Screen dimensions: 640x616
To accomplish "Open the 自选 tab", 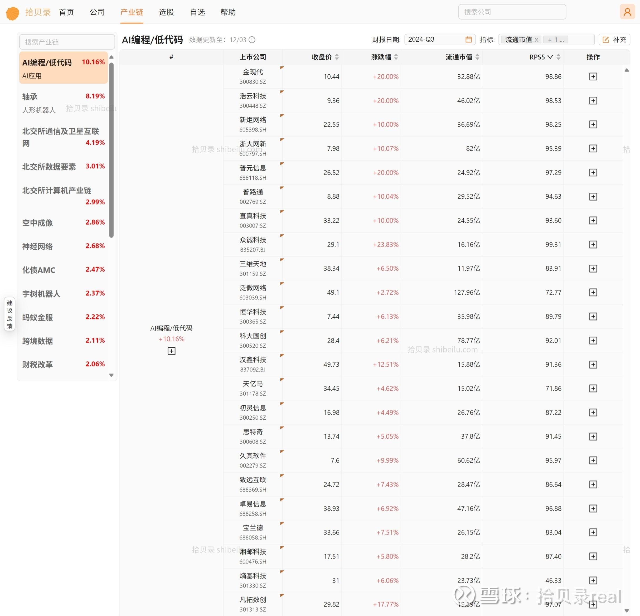I will 197,12.
